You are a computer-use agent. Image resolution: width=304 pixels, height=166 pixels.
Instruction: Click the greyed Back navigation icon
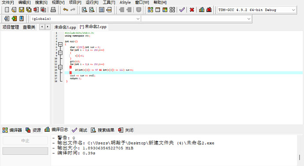pos(122,10)
